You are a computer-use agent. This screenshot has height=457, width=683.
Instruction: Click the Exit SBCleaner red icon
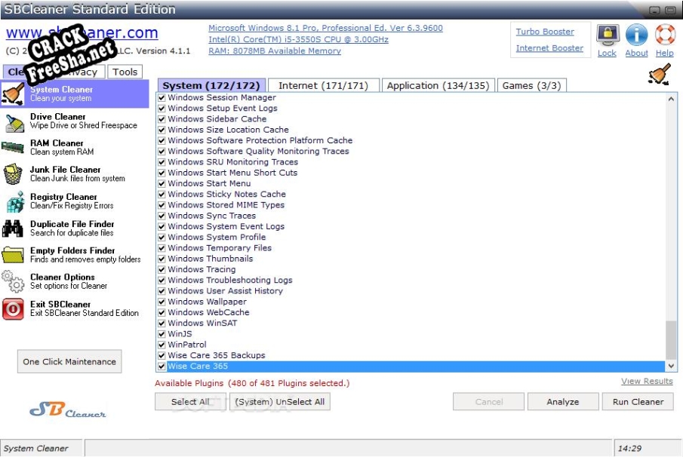point(13,309)
